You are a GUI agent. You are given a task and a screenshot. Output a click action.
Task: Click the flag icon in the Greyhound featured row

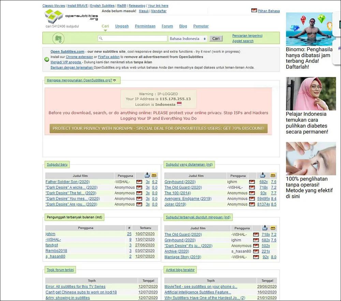pos(252,182)
